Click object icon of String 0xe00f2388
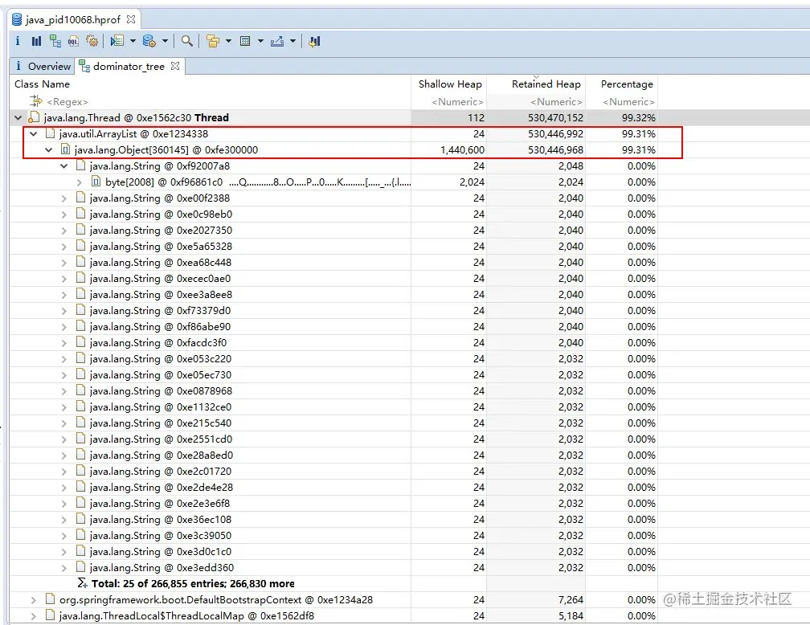810x625 pixels. point(80,198)
